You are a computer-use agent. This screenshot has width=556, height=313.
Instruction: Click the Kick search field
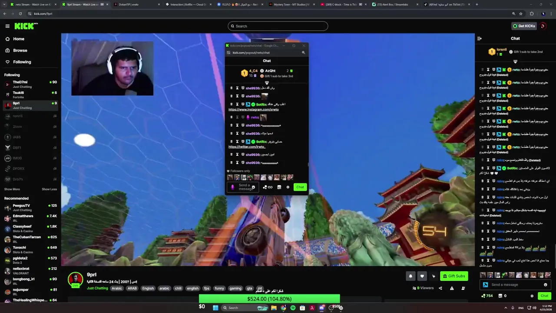point(278,26)
